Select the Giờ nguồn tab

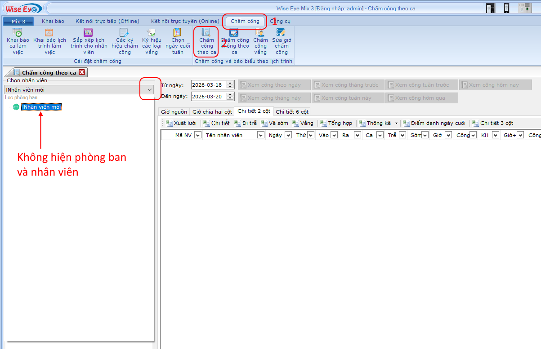[174, 112]
